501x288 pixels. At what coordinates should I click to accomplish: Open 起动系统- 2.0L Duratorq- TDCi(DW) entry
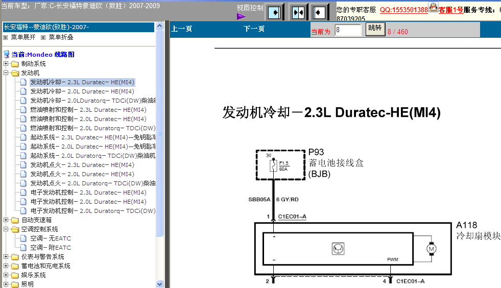click(x=92, y=156)
